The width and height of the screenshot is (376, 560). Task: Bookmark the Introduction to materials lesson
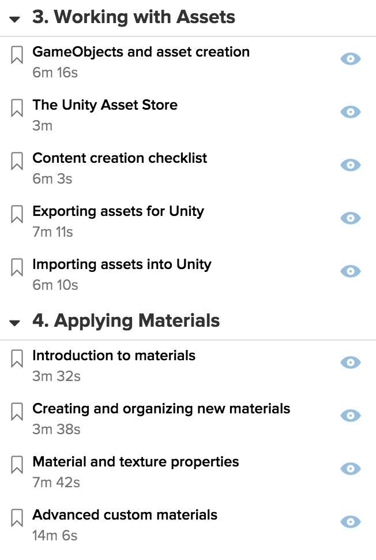pos(17,359)
